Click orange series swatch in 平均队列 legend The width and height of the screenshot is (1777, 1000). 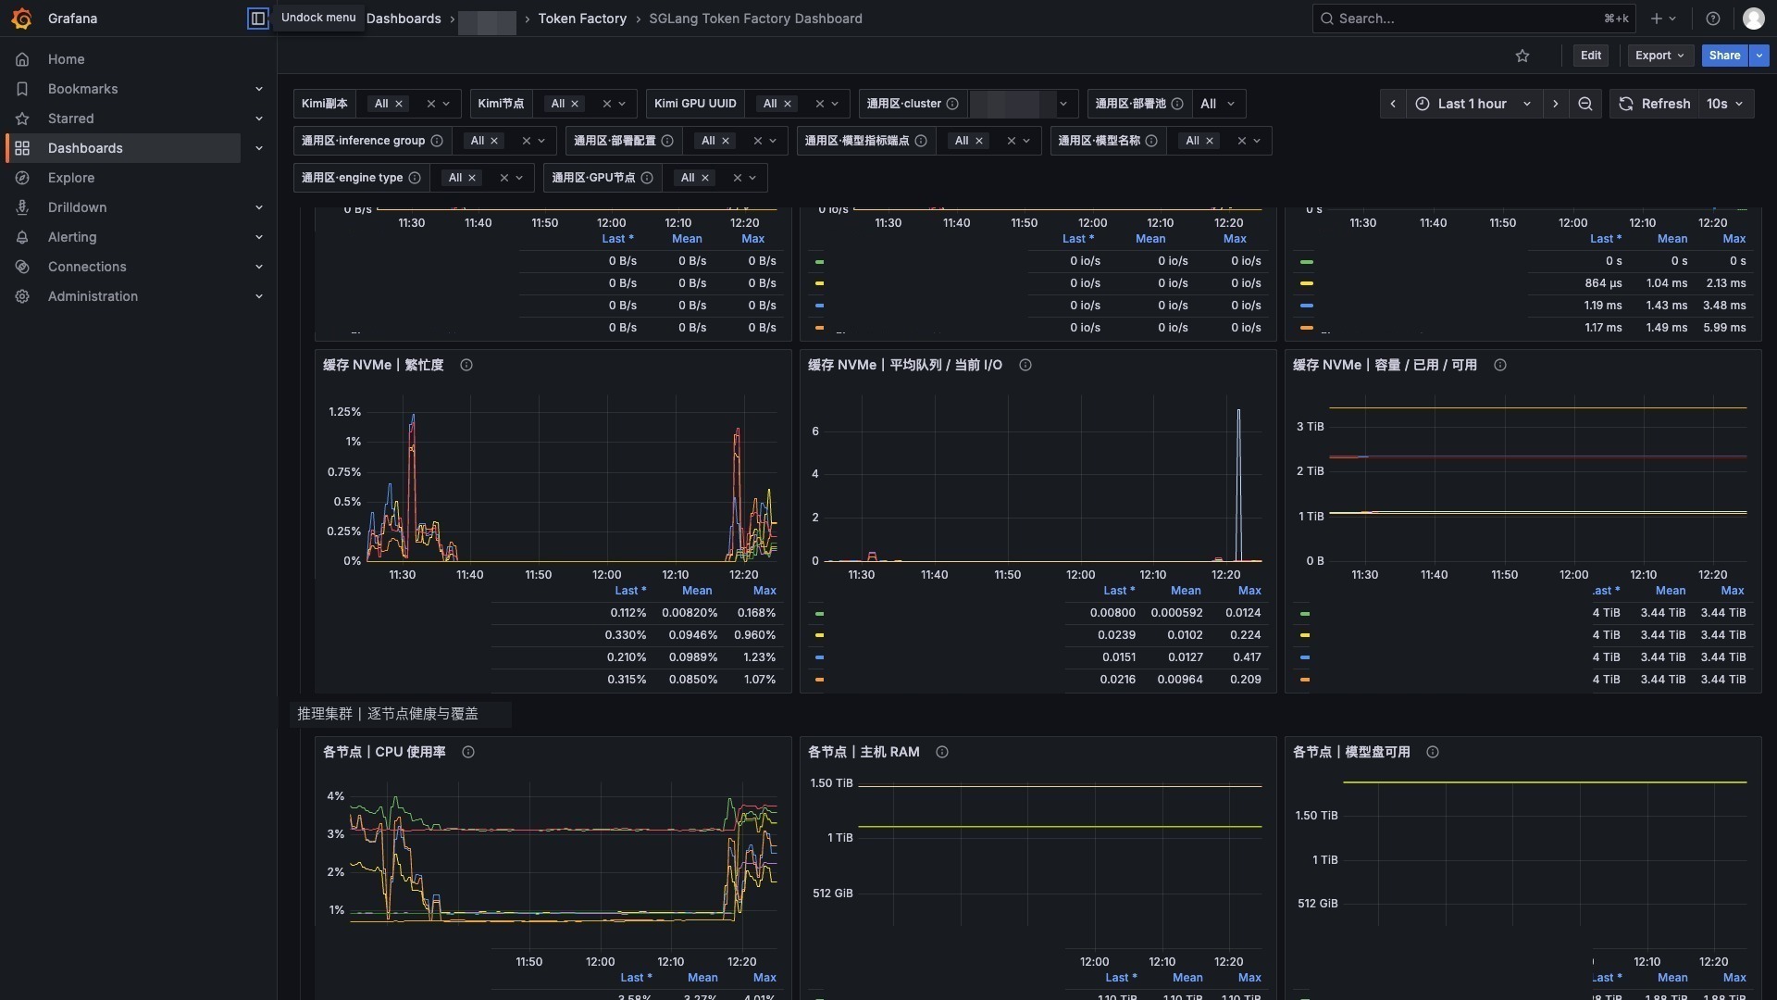pyautogui.click(x=820, y=680)
